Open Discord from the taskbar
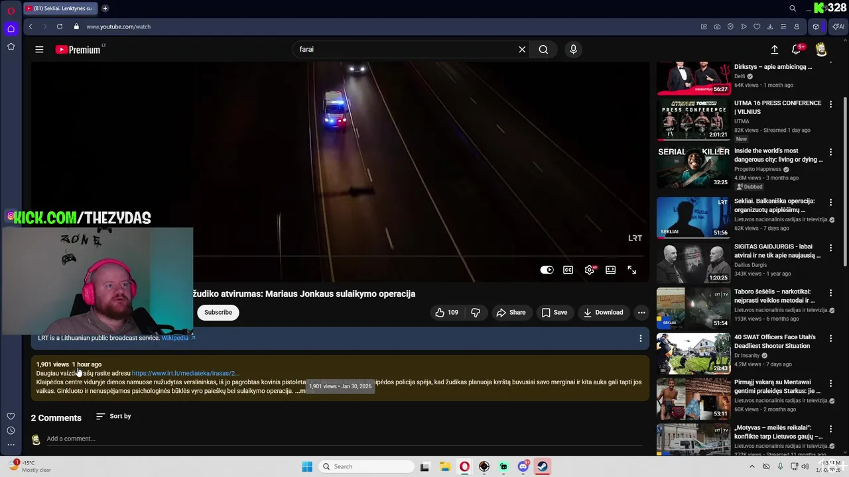Screen dimensions: 849x477 pos(523,466)
